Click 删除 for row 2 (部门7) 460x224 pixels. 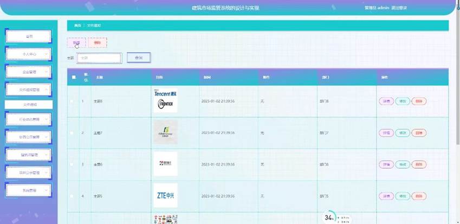pyautogui.click(x=419, y=133)
